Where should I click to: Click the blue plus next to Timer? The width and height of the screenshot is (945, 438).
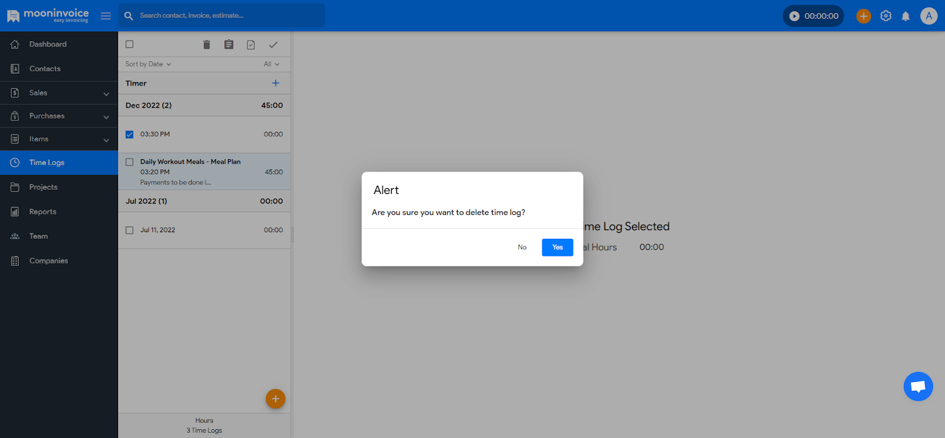pos(275,83)
